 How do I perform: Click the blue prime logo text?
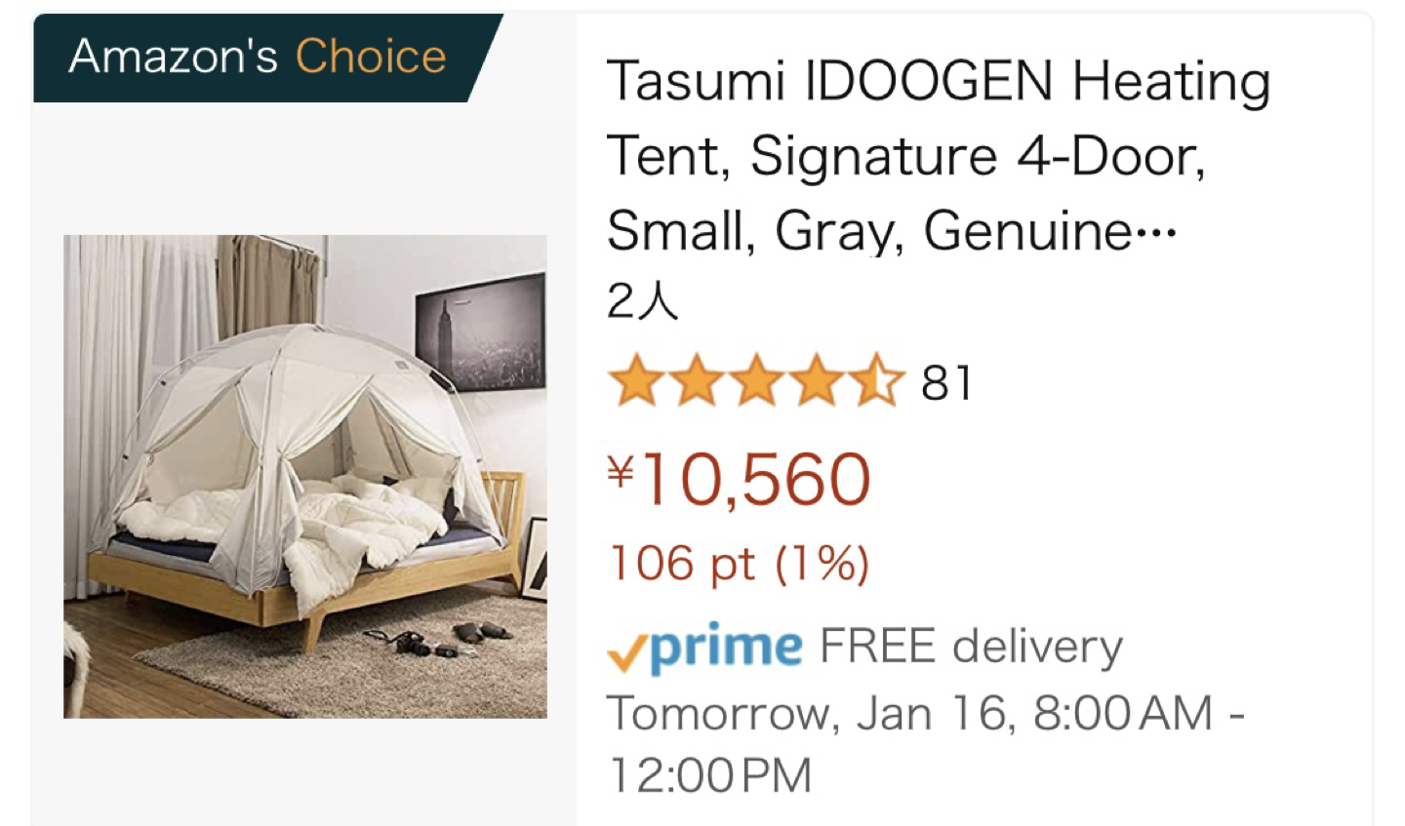pos(726,647)
